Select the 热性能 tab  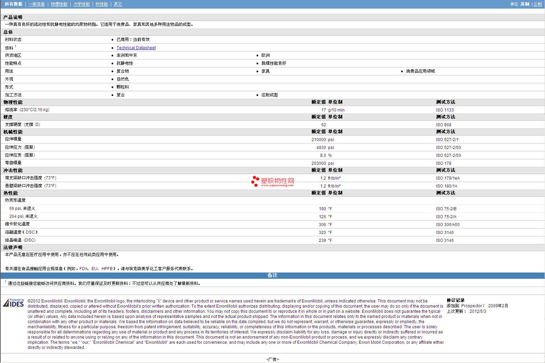pyautogui.click(x=102, y=4)
